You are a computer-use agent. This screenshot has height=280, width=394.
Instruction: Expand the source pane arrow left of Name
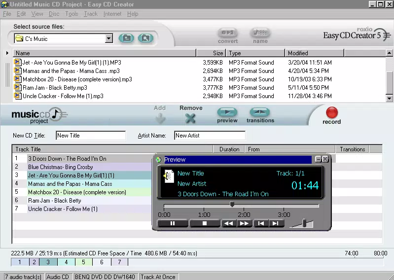[7, 53]
